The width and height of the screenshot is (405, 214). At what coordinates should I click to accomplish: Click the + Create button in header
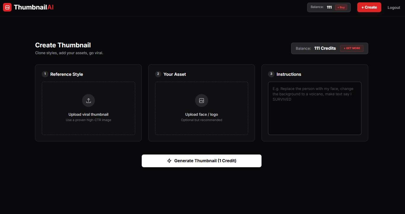(369, 7)
